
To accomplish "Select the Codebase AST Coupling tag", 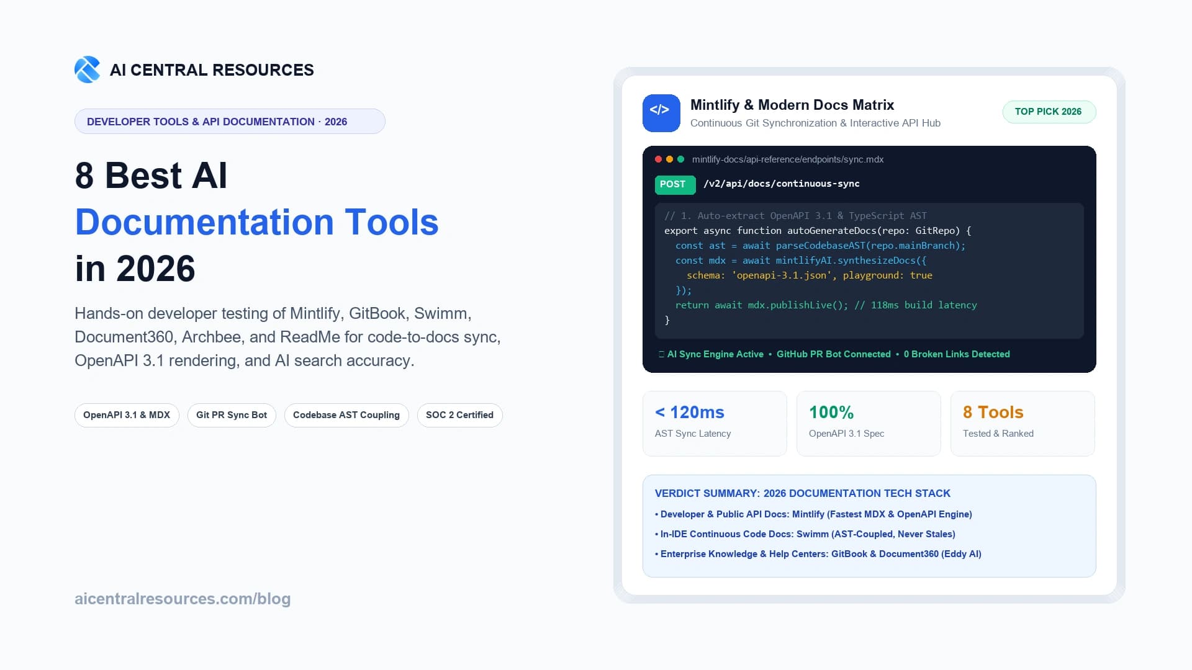I will [346, 415].
